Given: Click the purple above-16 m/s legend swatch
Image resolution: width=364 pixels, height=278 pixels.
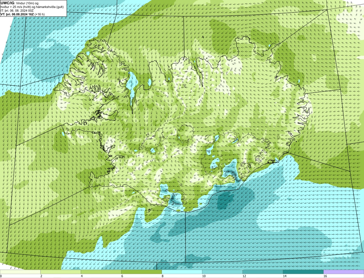Looking at the screenshot, I should (x=344, y=272).
